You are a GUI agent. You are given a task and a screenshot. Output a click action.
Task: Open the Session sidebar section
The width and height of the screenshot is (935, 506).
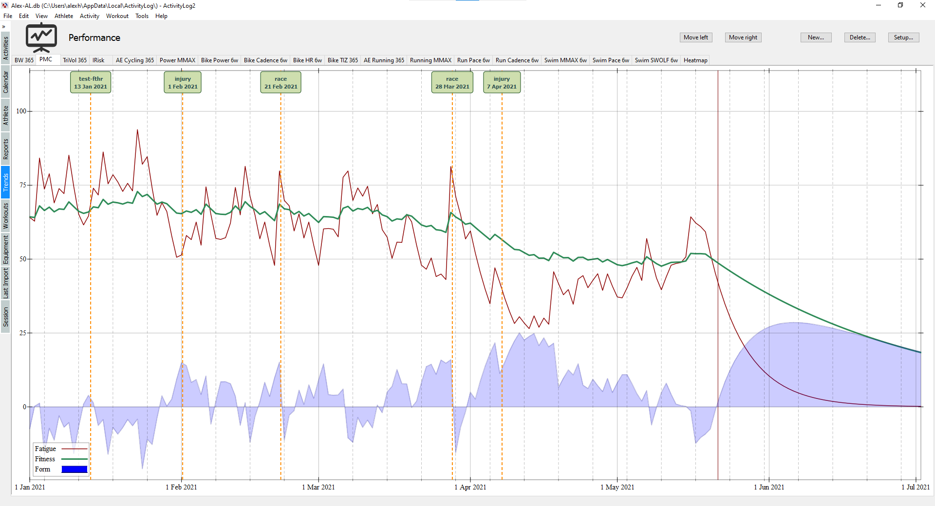[x=5, y=317]
